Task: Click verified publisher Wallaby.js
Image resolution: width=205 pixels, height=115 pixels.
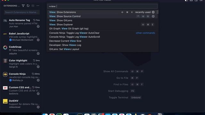Action: [x=16, y=80]
